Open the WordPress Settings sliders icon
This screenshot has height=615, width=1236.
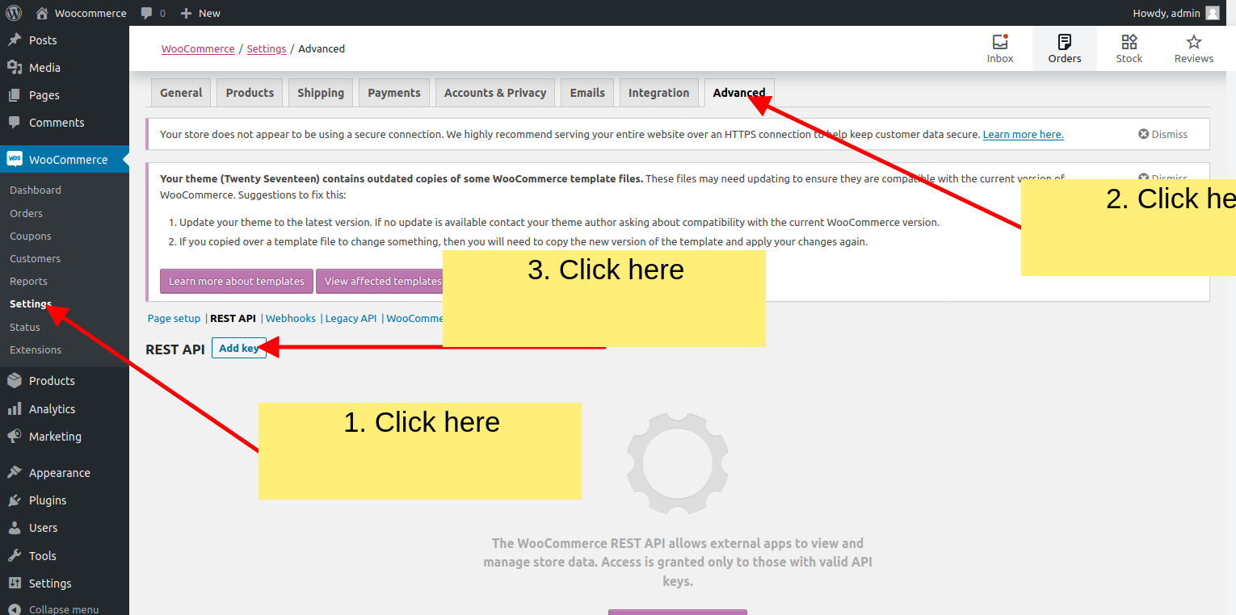coord(15,584)
